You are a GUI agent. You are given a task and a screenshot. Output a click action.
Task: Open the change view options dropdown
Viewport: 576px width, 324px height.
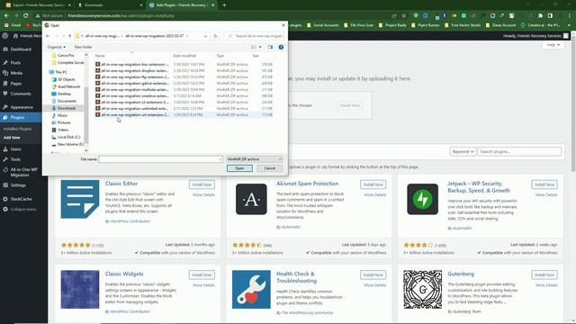260,47
